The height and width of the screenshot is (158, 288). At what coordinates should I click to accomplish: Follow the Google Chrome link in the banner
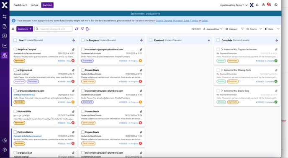(x=164, y=21)
